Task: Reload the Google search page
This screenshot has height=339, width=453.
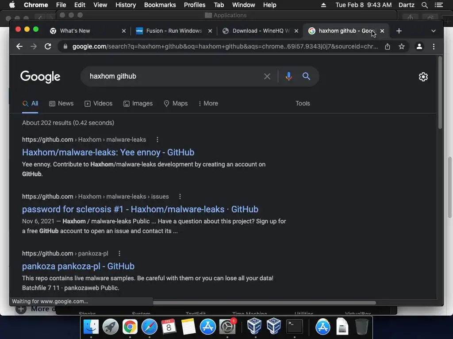Action: click(x=48, y=46)
